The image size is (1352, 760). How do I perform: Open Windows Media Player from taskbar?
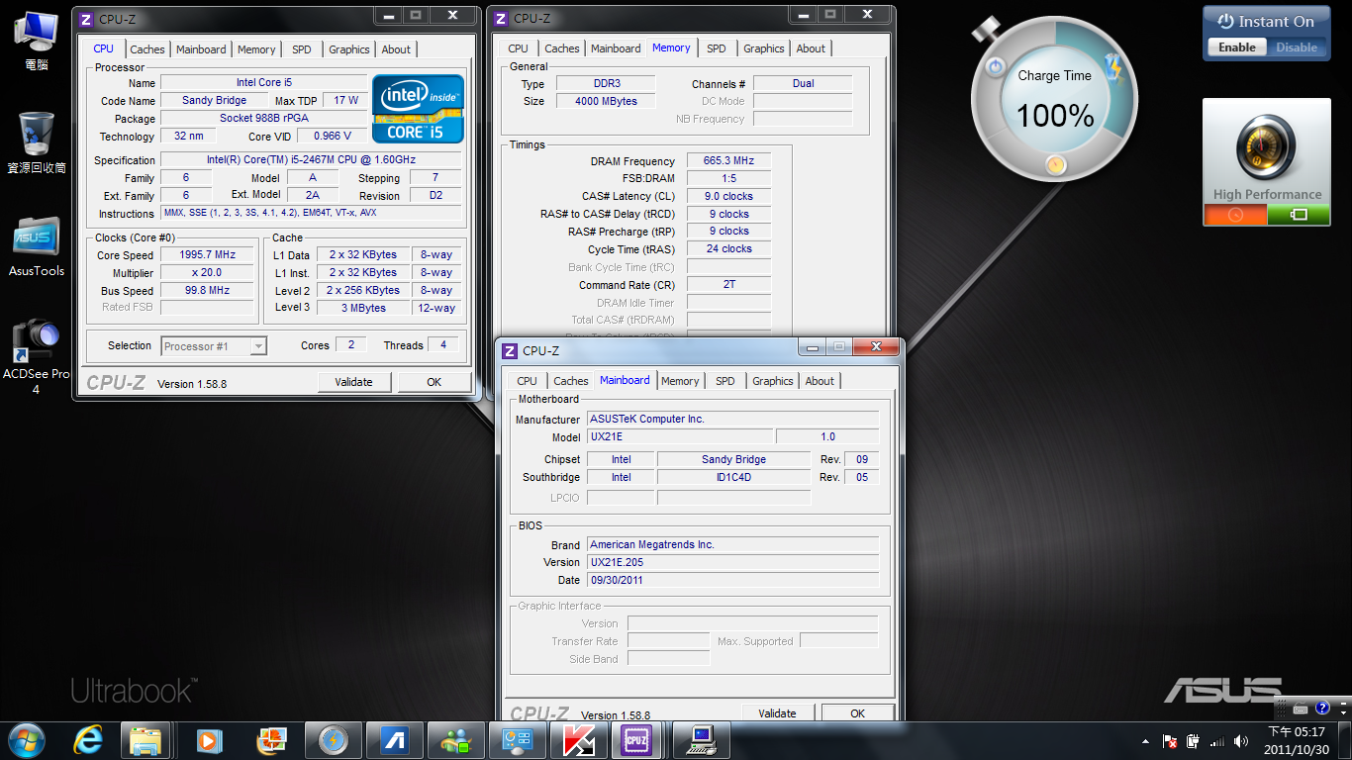208,739
